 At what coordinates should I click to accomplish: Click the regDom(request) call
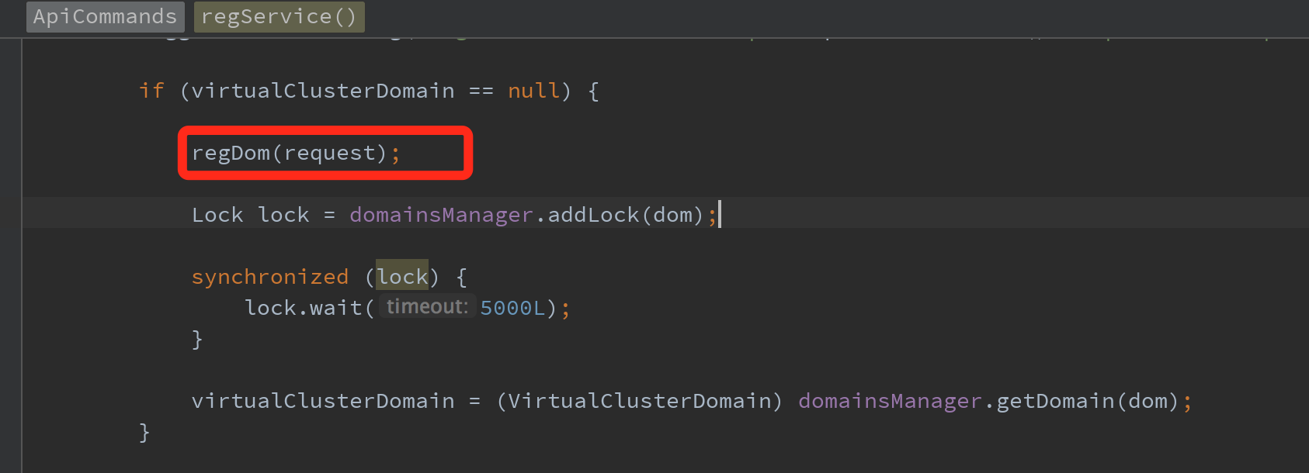pyautogui.click(x=290, y=153)
